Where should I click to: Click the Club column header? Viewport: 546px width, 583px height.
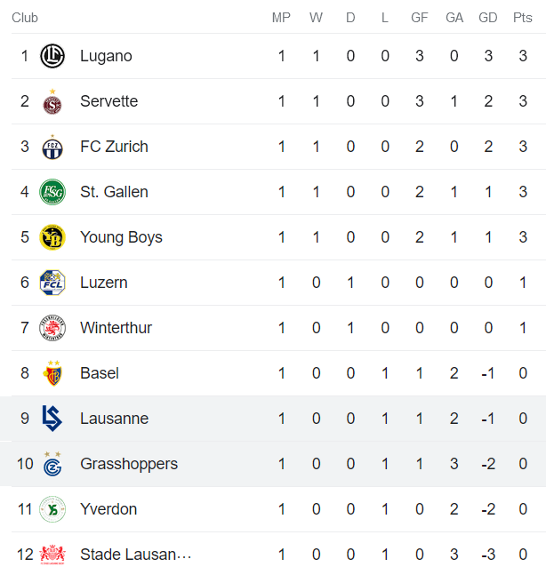click(25, 18)
